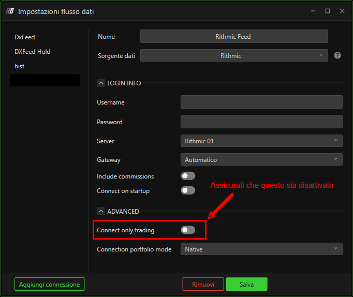Image resolution: width=353 pixels, height=297 pixels.
Task: Click the Rimuovi button
Action: coord(203,284)
